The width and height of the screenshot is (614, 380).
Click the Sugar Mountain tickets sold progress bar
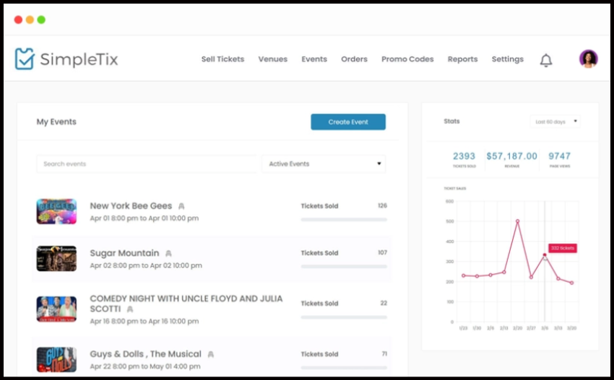click(343, 266)
